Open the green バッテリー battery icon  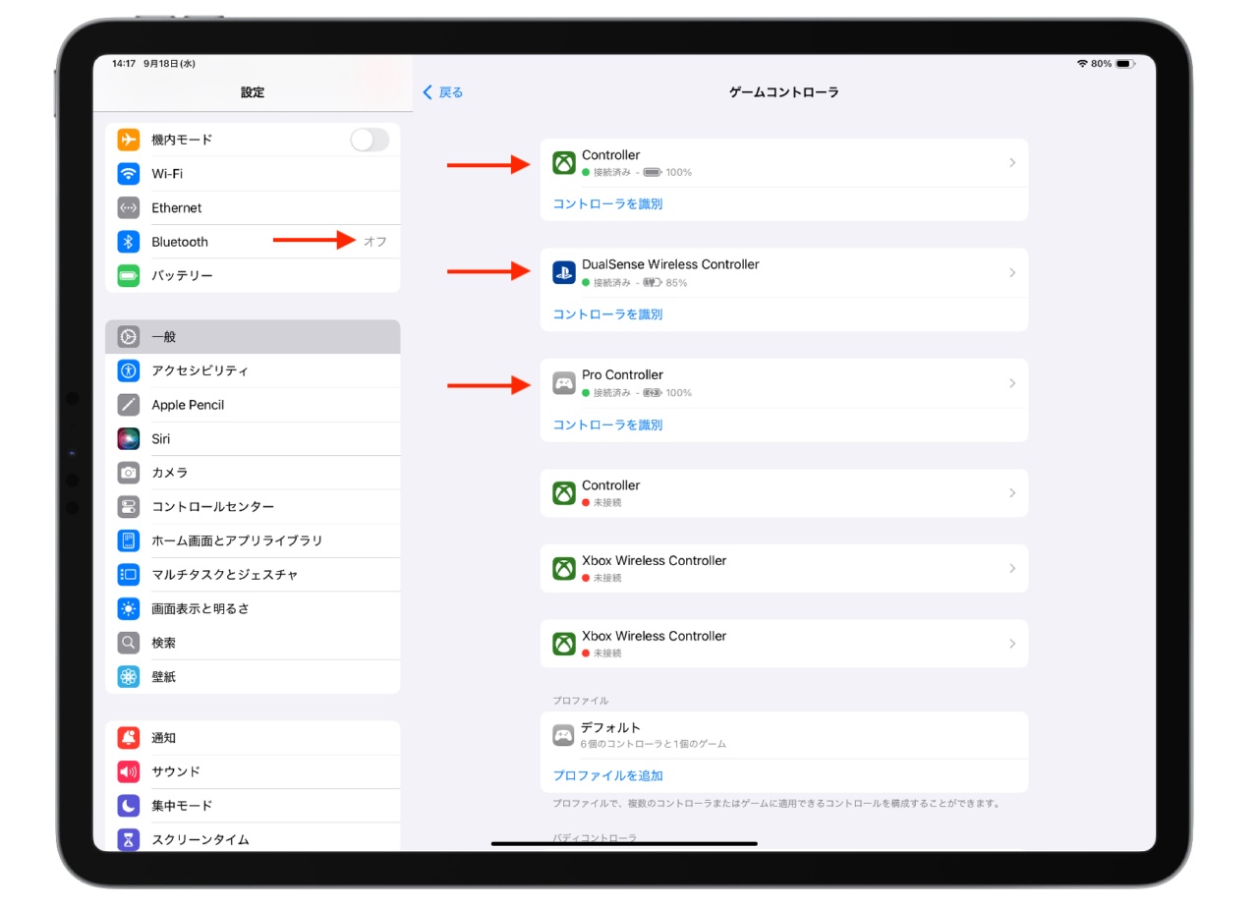pyautogui.click(x=129, y=276)
